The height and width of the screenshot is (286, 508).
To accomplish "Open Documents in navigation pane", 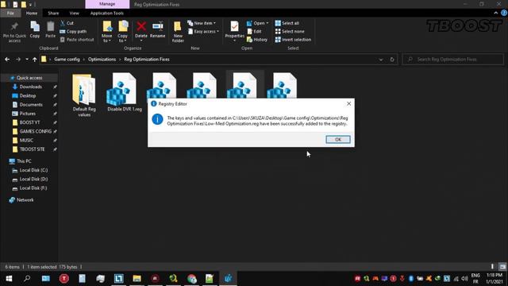I will coord(31,105).
